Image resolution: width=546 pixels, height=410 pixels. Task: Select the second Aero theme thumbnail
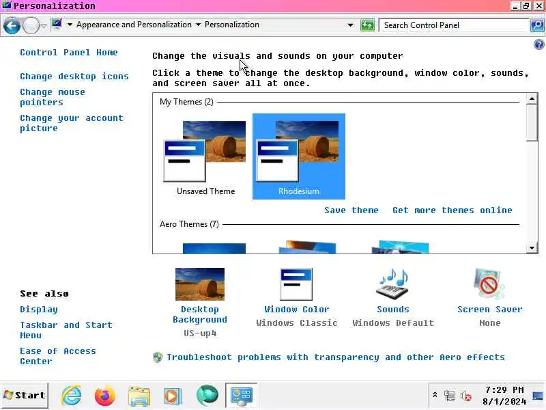pyautogui.click(x=307, y=247)
